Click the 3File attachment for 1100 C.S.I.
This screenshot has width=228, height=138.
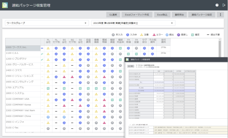point(163,53)
